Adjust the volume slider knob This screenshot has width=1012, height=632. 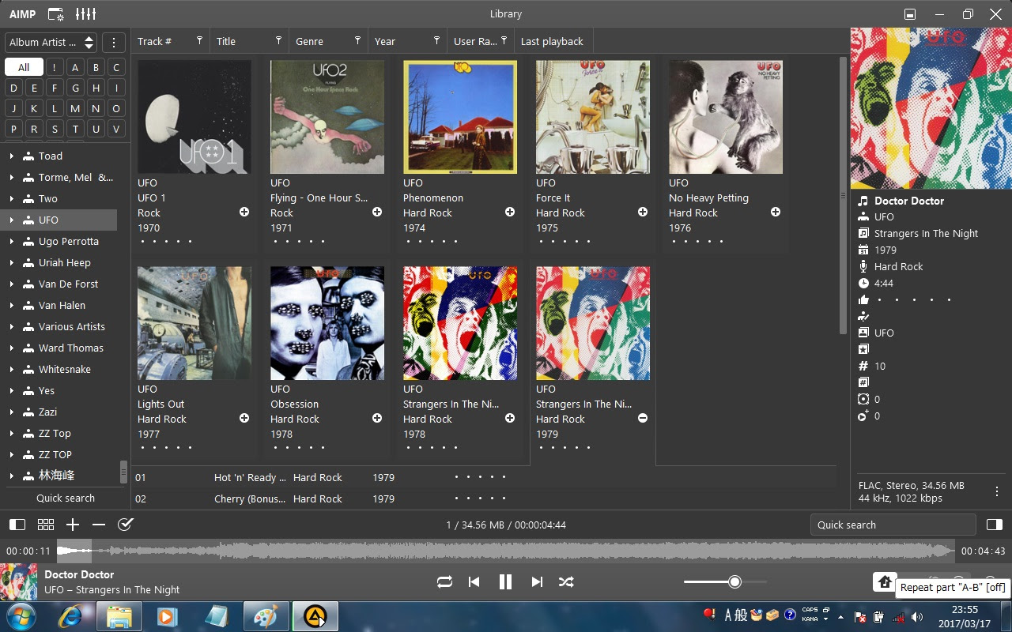point(734,582)
